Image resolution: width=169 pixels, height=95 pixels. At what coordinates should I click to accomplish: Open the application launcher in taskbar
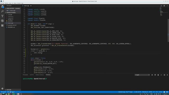click(1, 94)
